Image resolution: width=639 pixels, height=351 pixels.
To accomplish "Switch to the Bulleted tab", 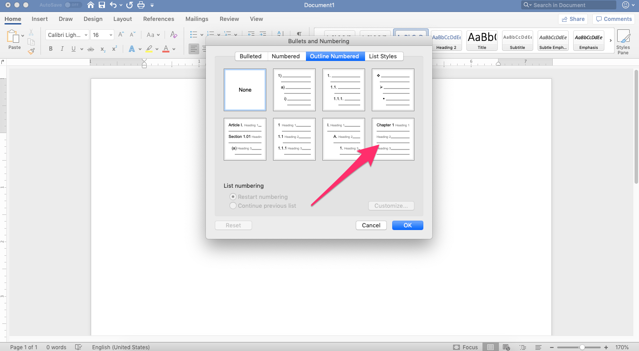I will pyautogui.click(x=251, y=56).
